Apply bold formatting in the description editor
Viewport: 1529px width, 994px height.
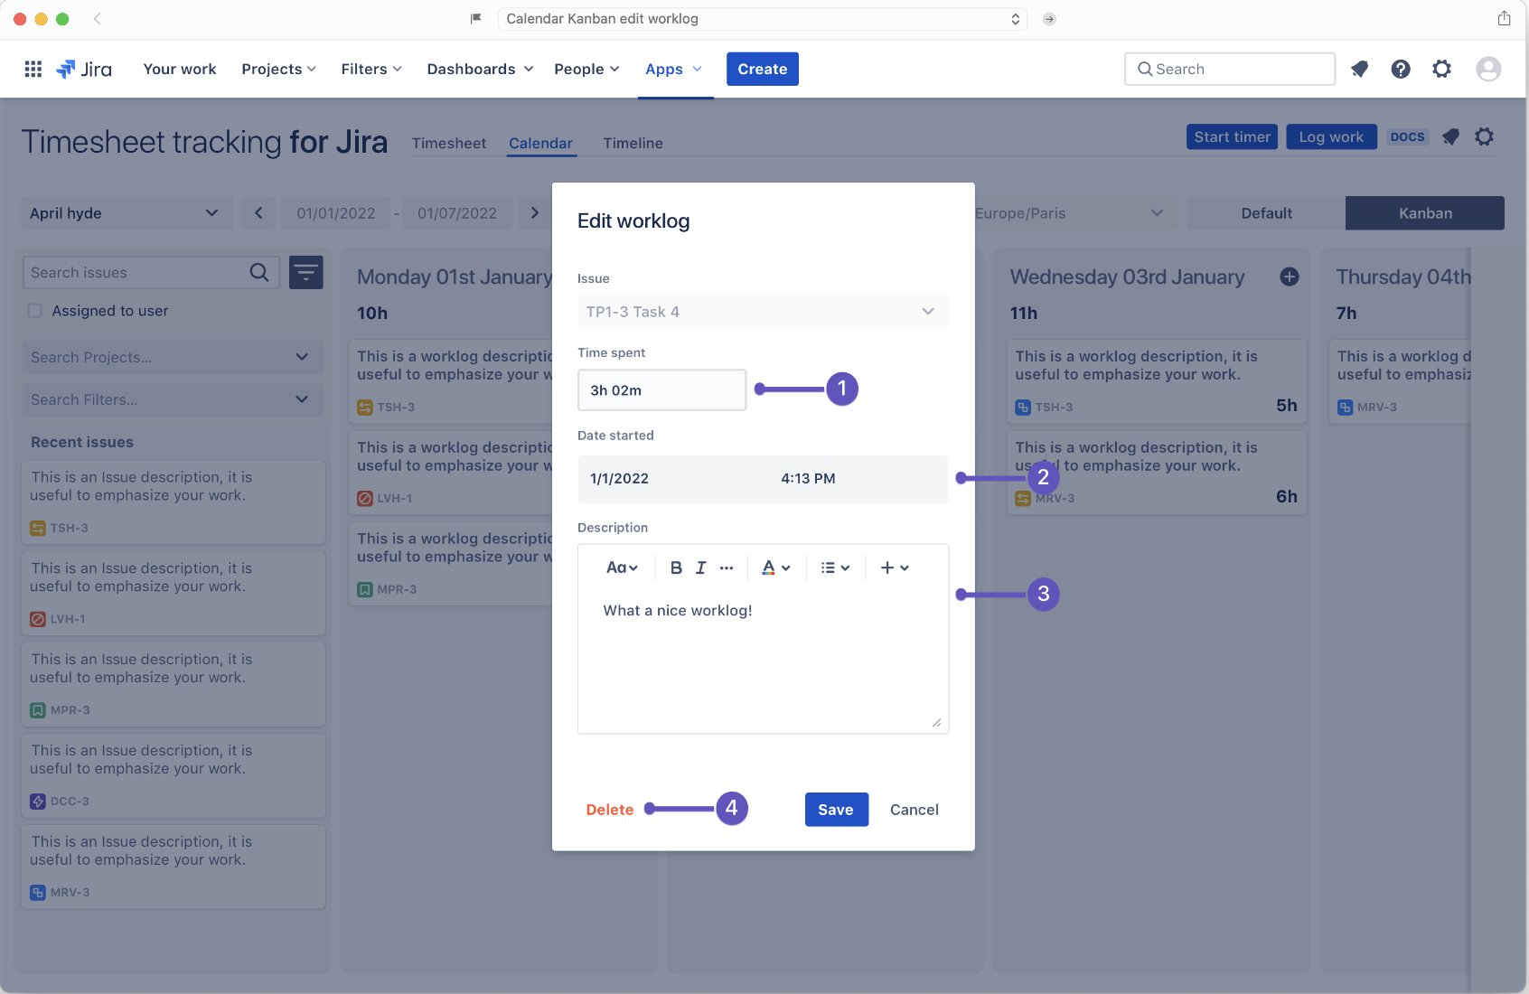click(676, 567)
